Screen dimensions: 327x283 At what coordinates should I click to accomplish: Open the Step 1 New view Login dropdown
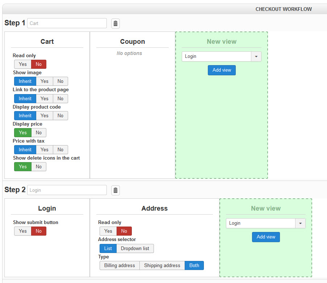point(222,56)
